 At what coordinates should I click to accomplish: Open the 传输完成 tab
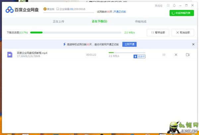[x=141, y=21]
